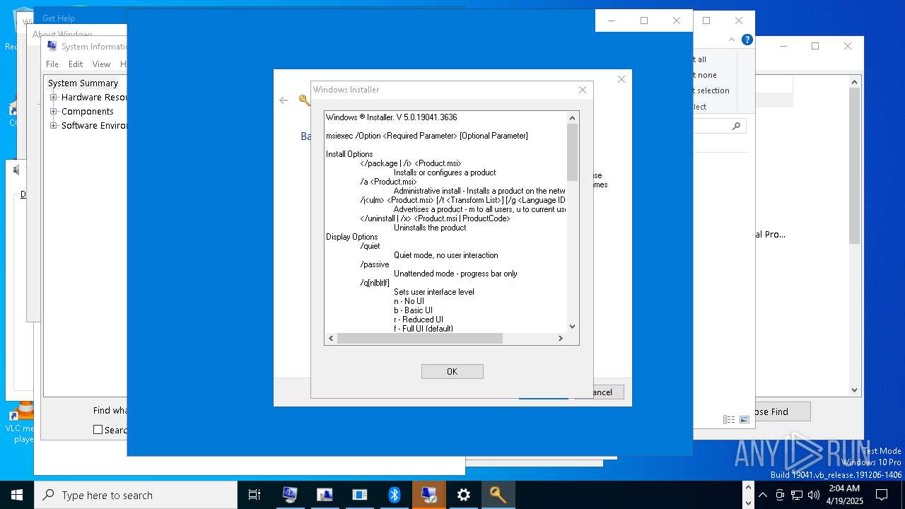Expand Software Environment node in System Information

click(x=53, y=125)
